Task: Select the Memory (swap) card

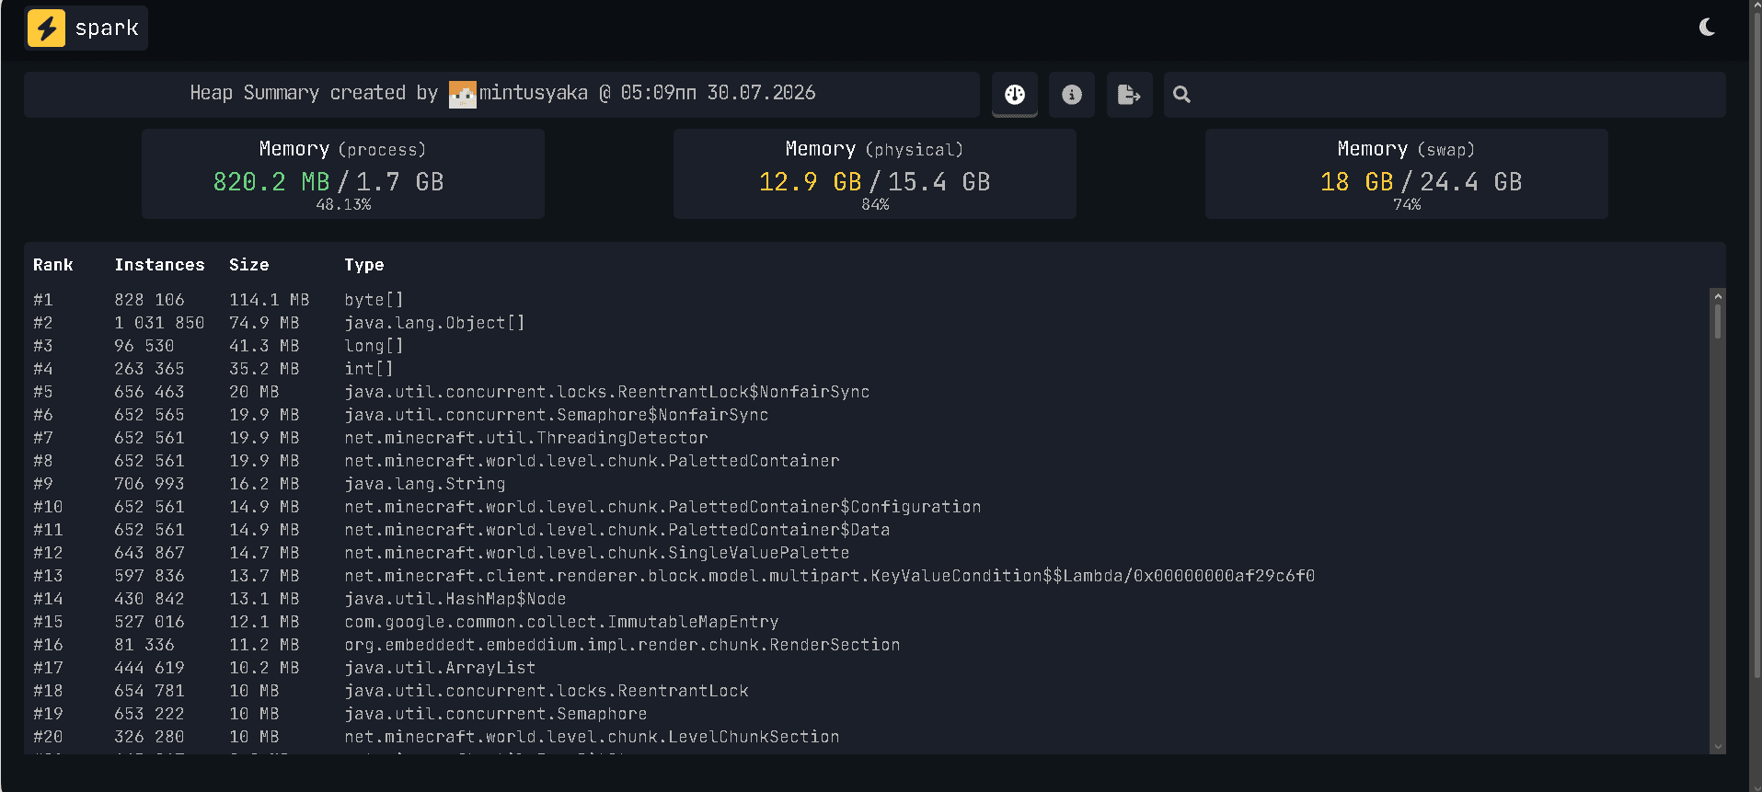Action: coord(1407,174)
